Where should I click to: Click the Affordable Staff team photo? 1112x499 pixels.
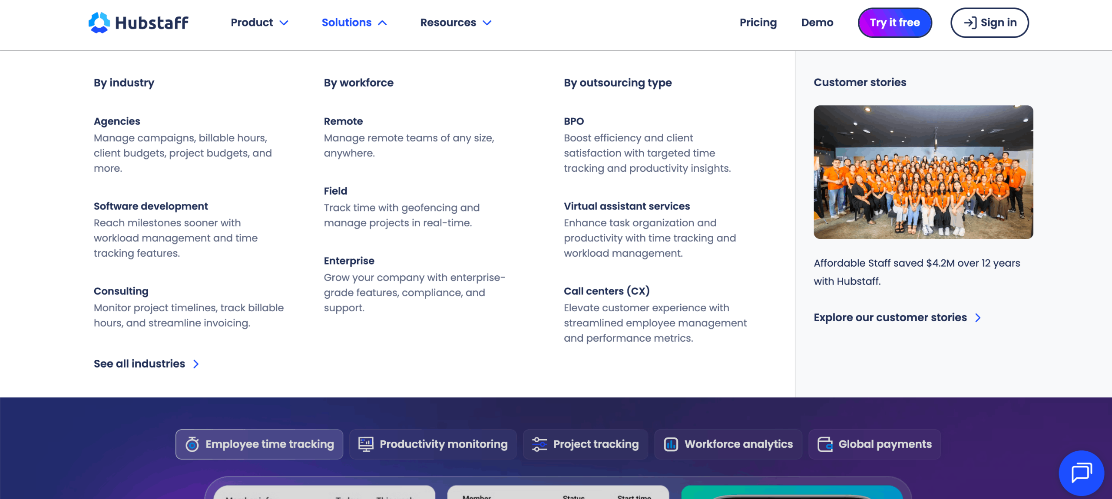click(923, 172)
